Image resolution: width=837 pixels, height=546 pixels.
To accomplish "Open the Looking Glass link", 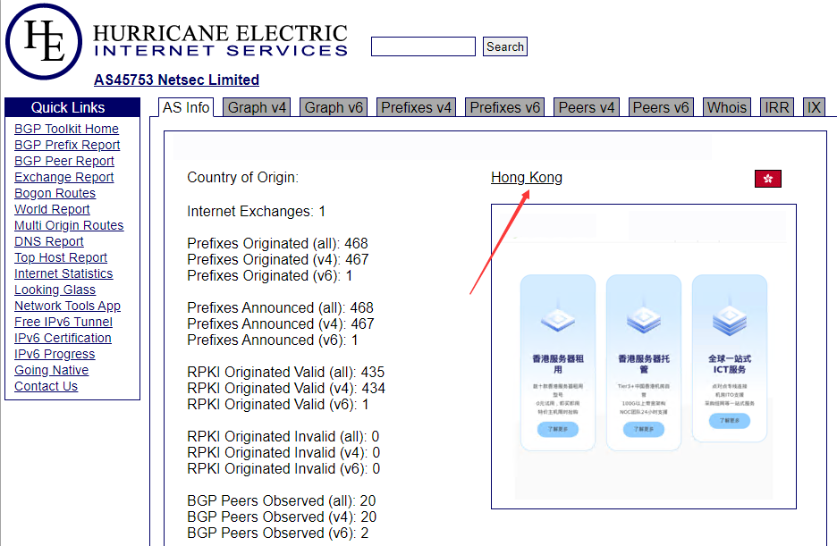I will [55, 290].
